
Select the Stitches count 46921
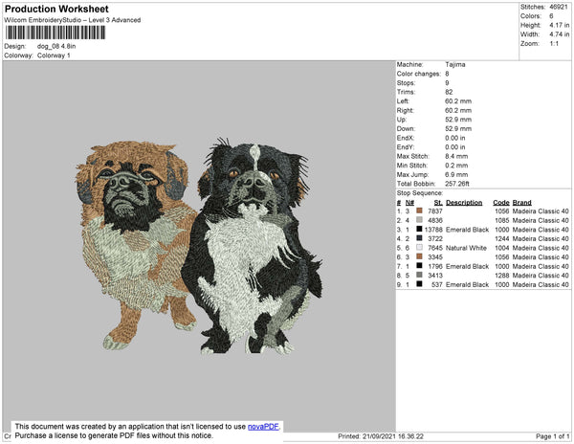coord(559,7)
